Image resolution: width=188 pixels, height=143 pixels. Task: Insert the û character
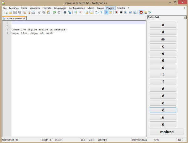pyautogui.click(x=163, y=124)
